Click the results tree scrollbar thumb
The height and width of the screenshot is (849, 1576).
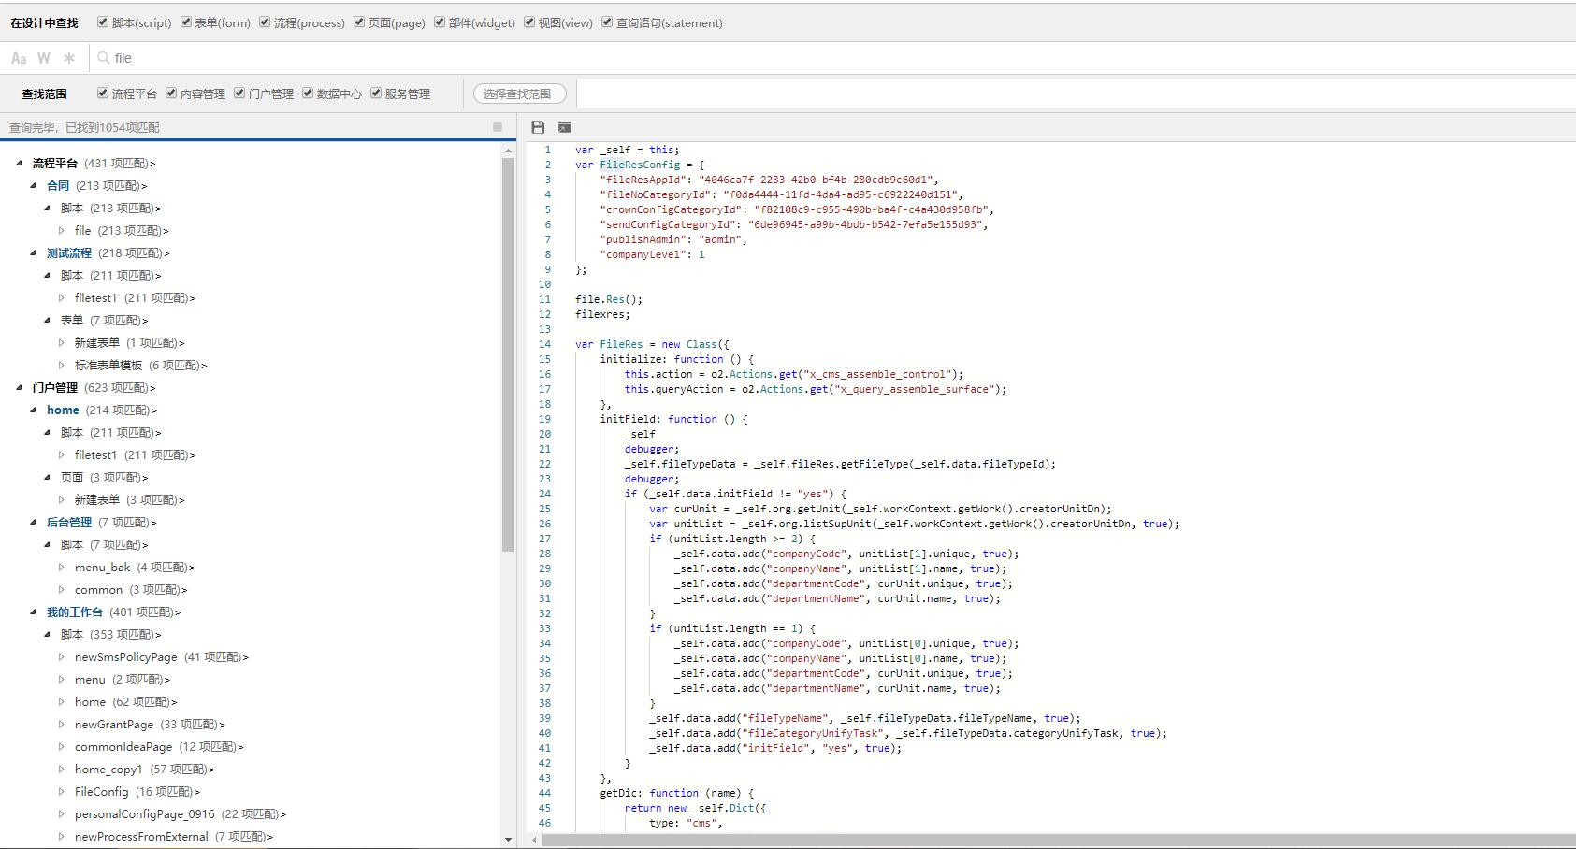pyautogui.click(x=508, y=353)
